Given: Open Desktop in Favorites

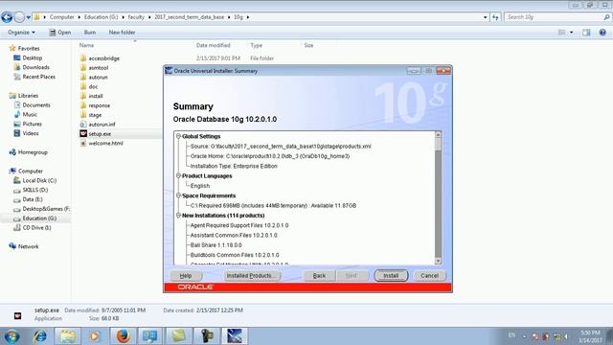Looking at the screenshot, I should [28, 57].
